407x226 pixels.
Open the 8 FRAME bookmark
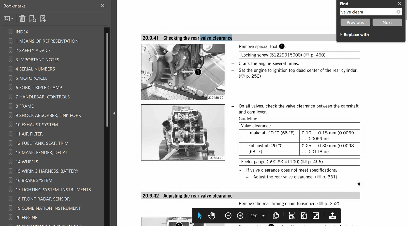[x=25, y=106]
